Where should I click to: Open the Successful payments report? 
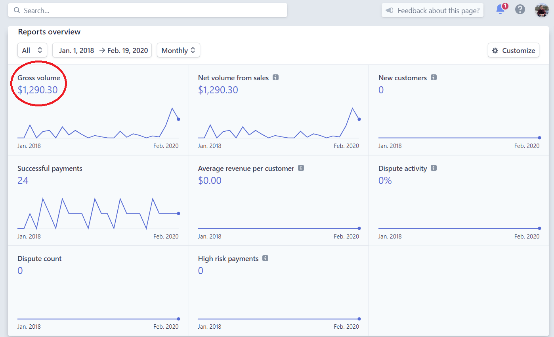click(x=50, y=168)
